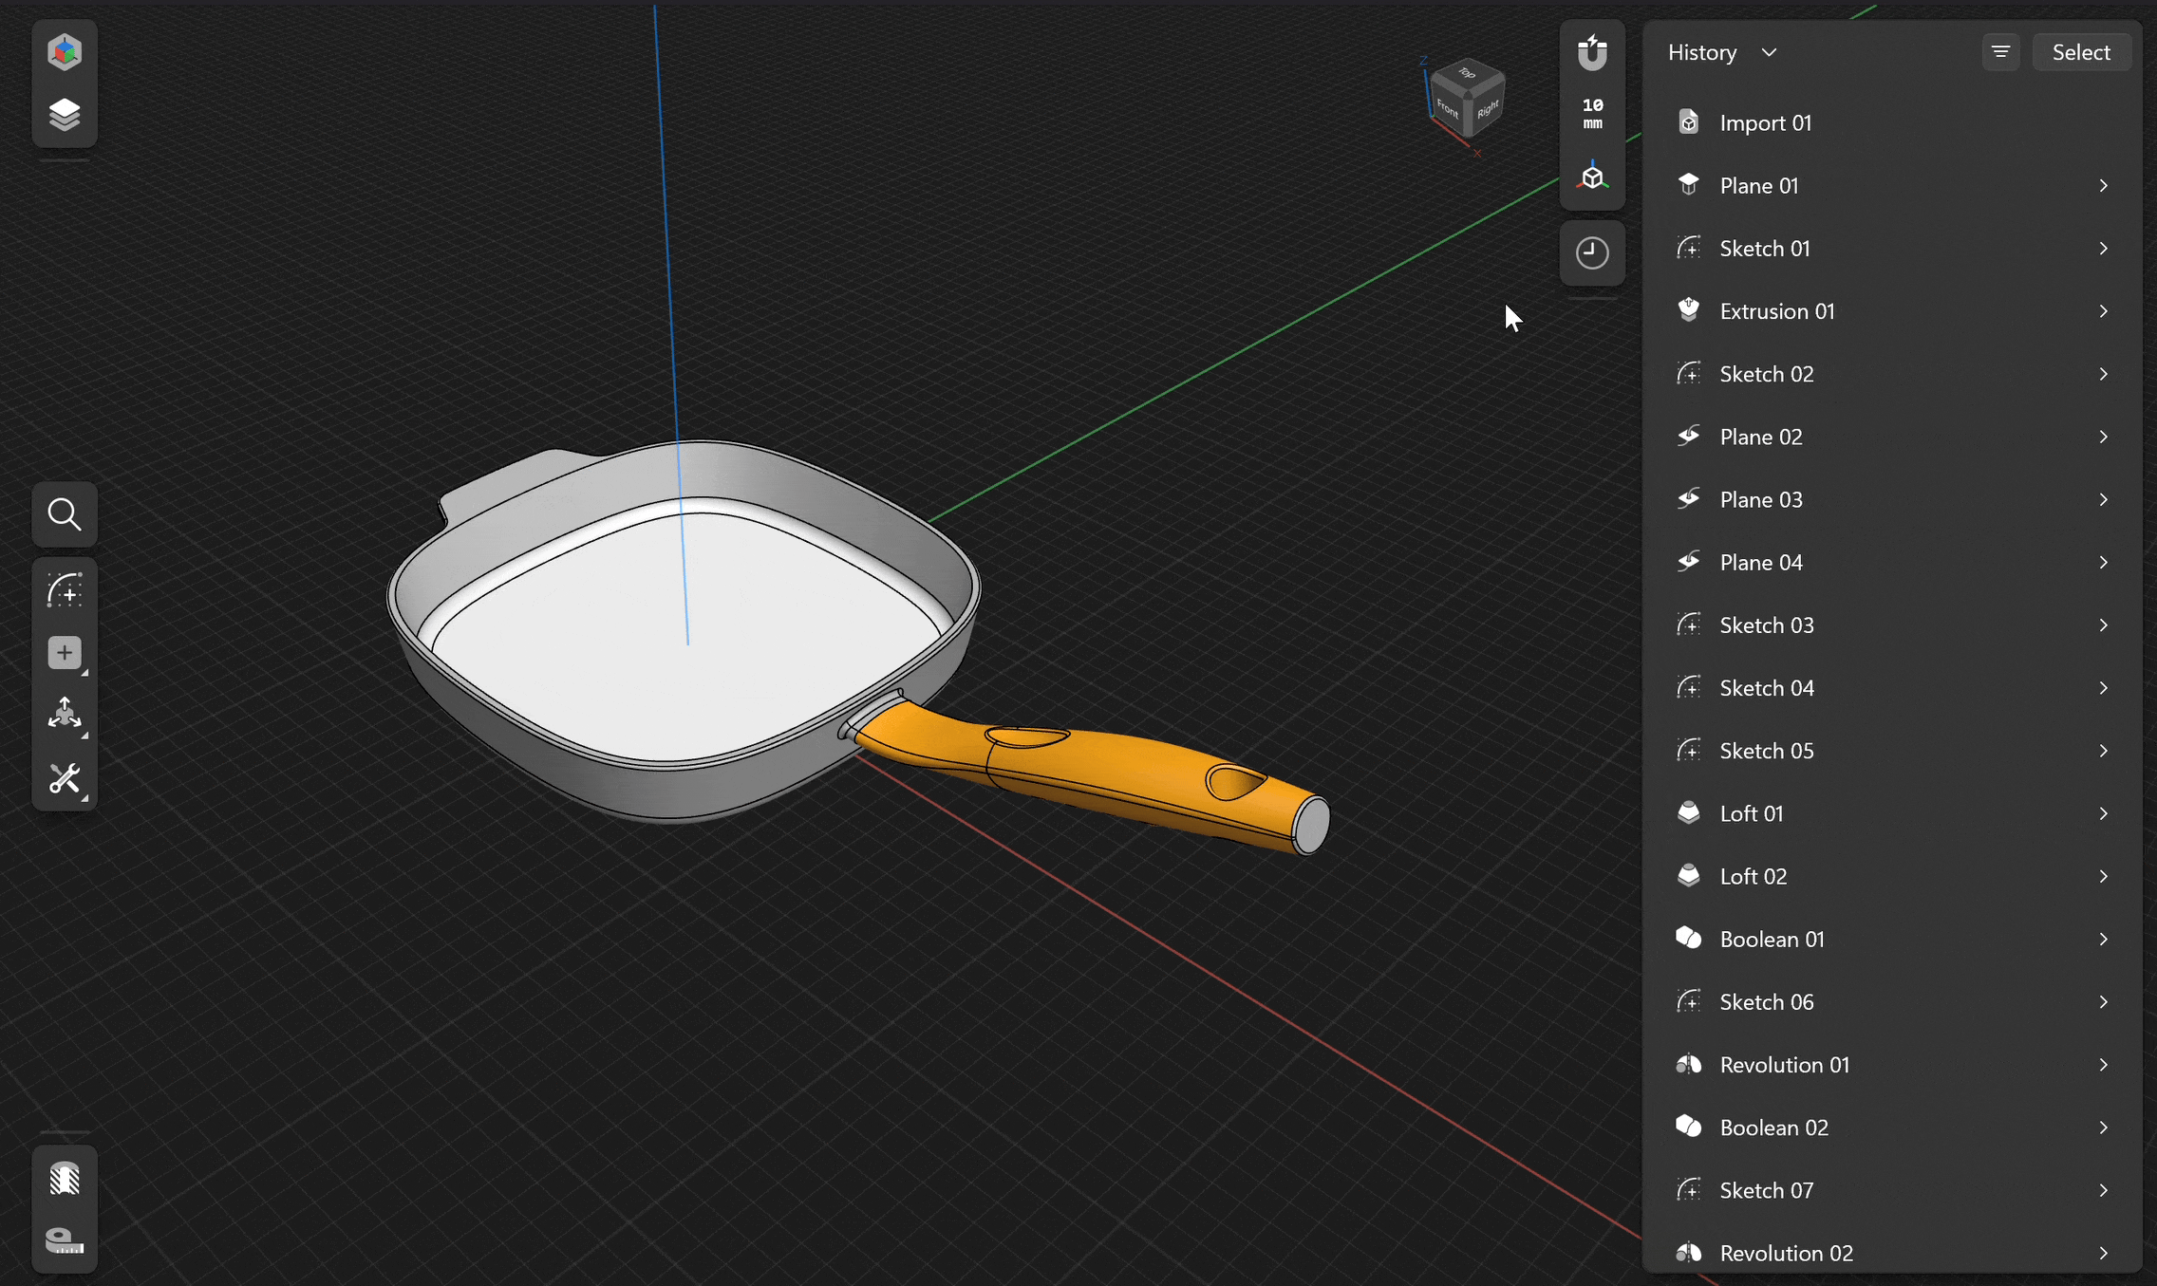Expand the Boolean 02 step
The height and width of the screenshot is (1286, 2157).
click(2104, 1128)
